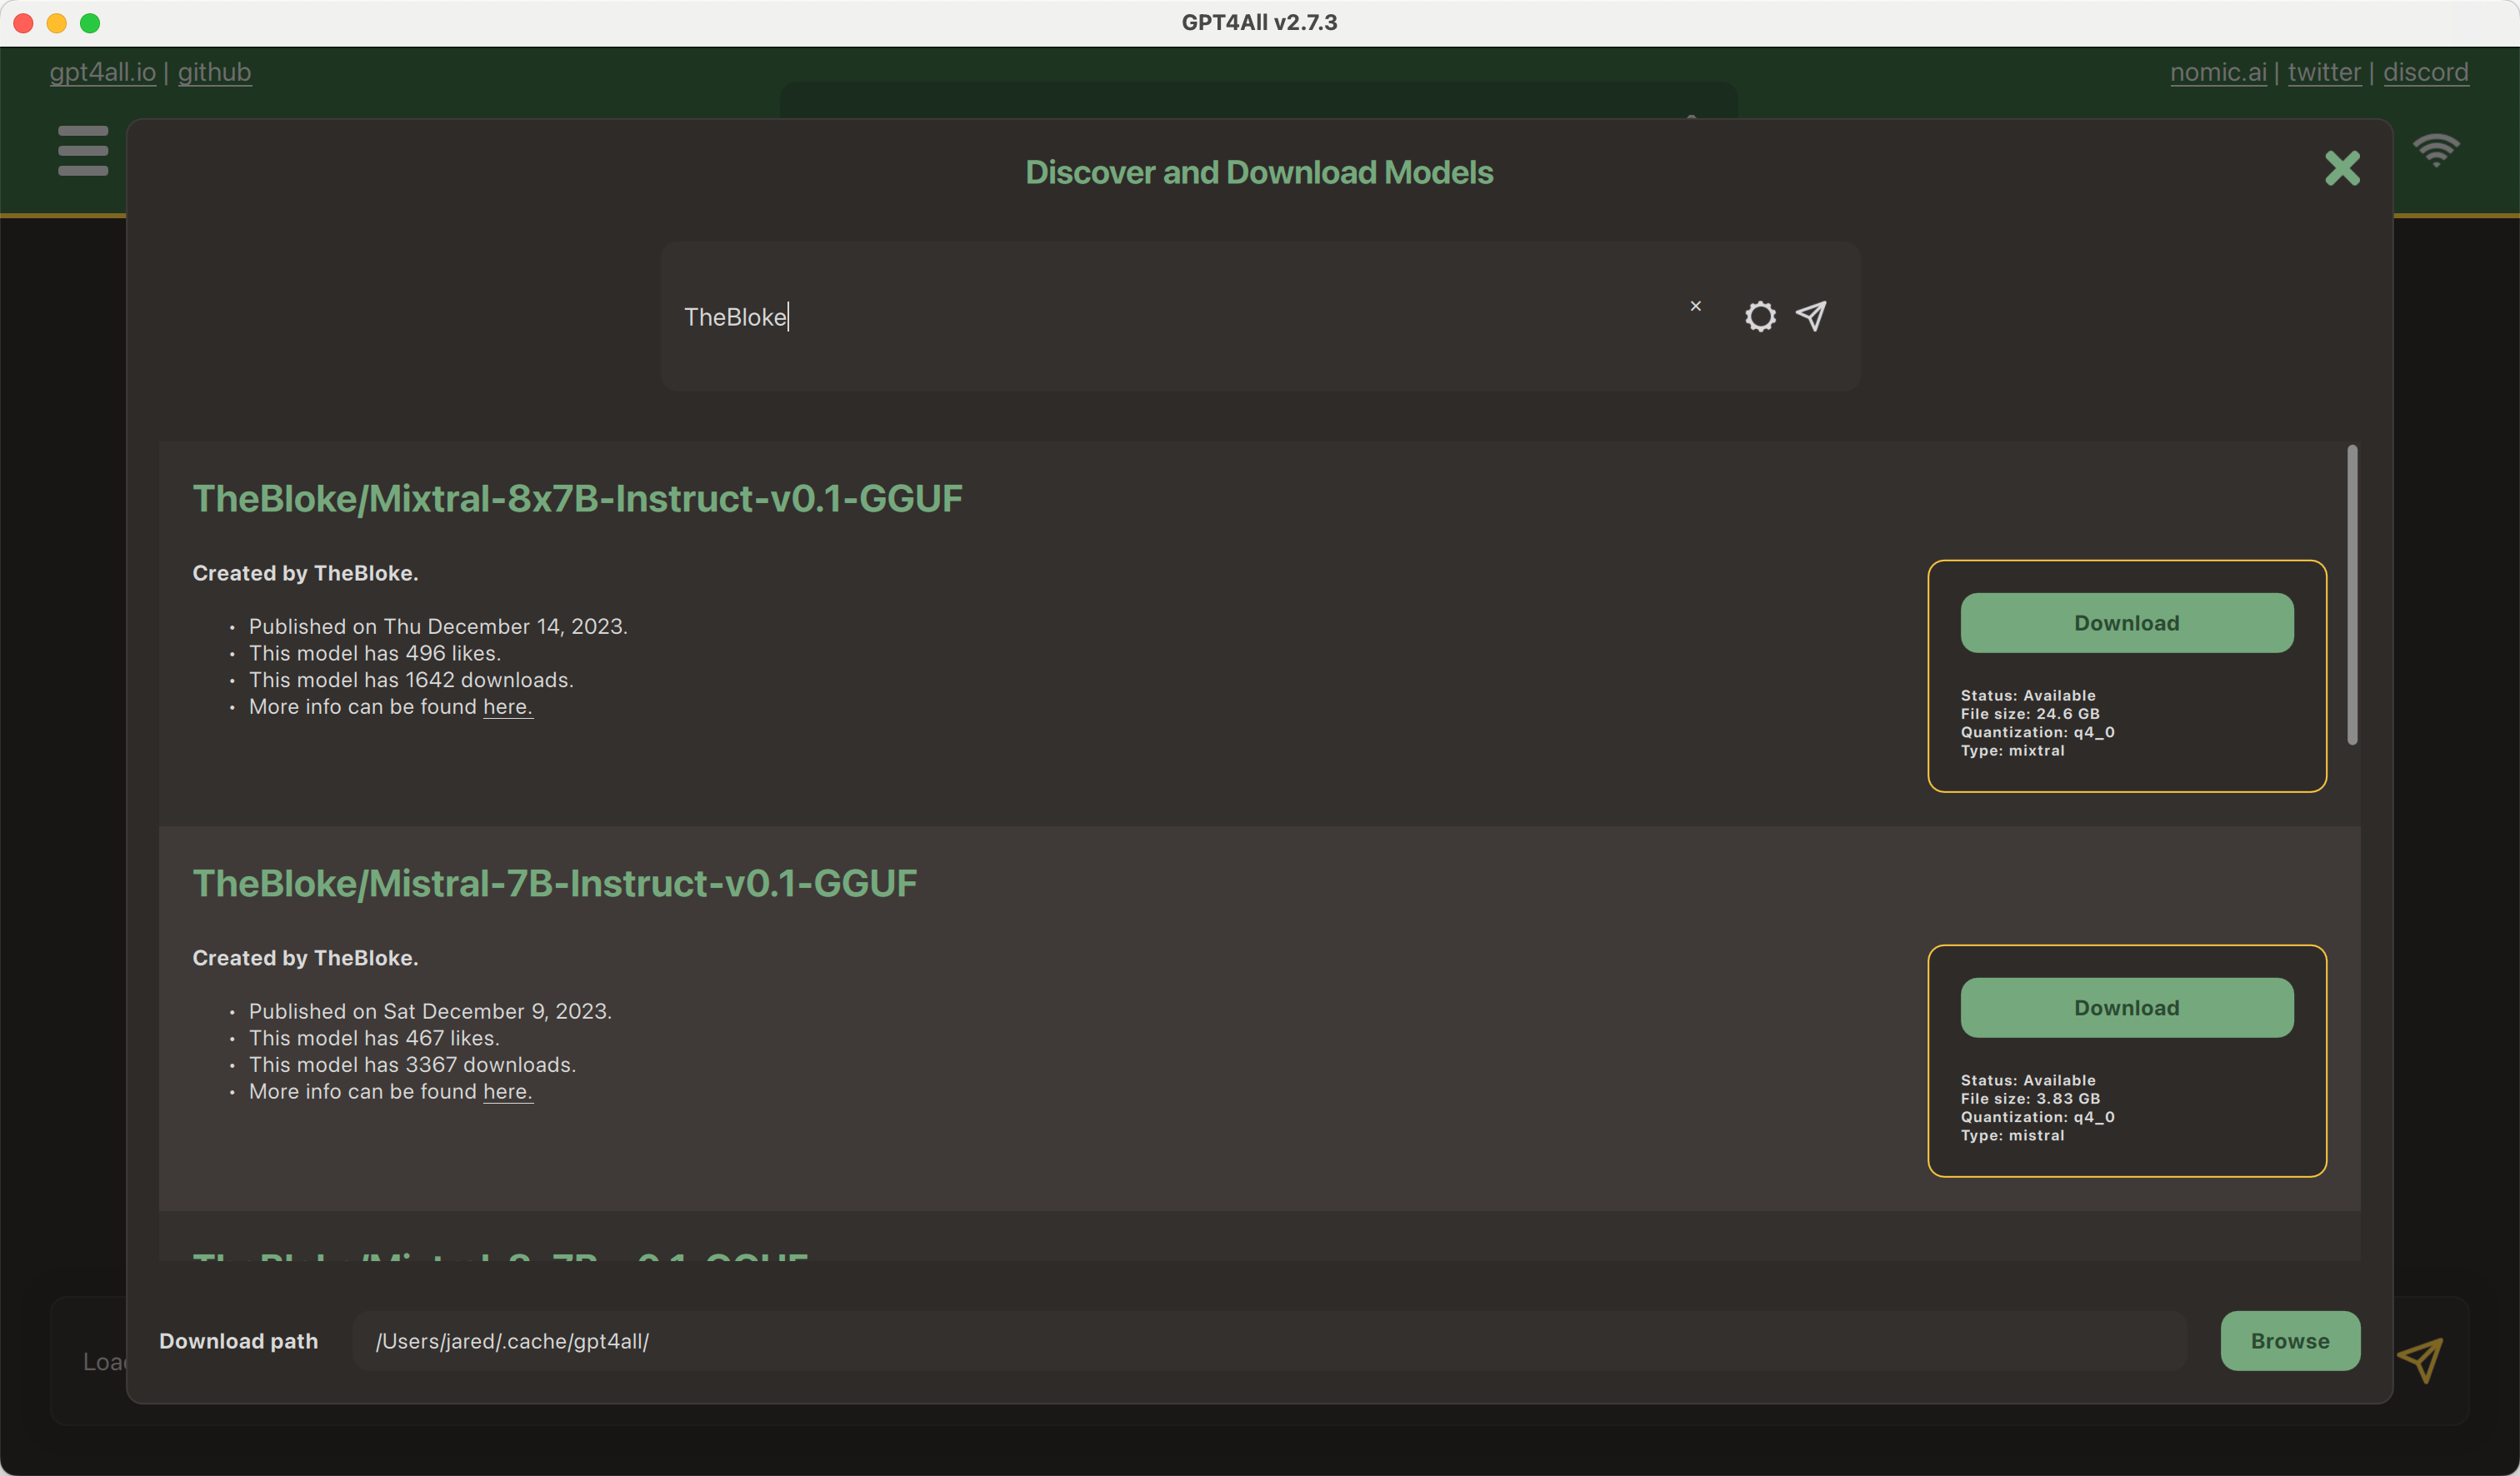Clear the TheBloke search text
The height and width of the screenshot is (1476, 2520).
pyautogui.click(x=1695, y=306)
